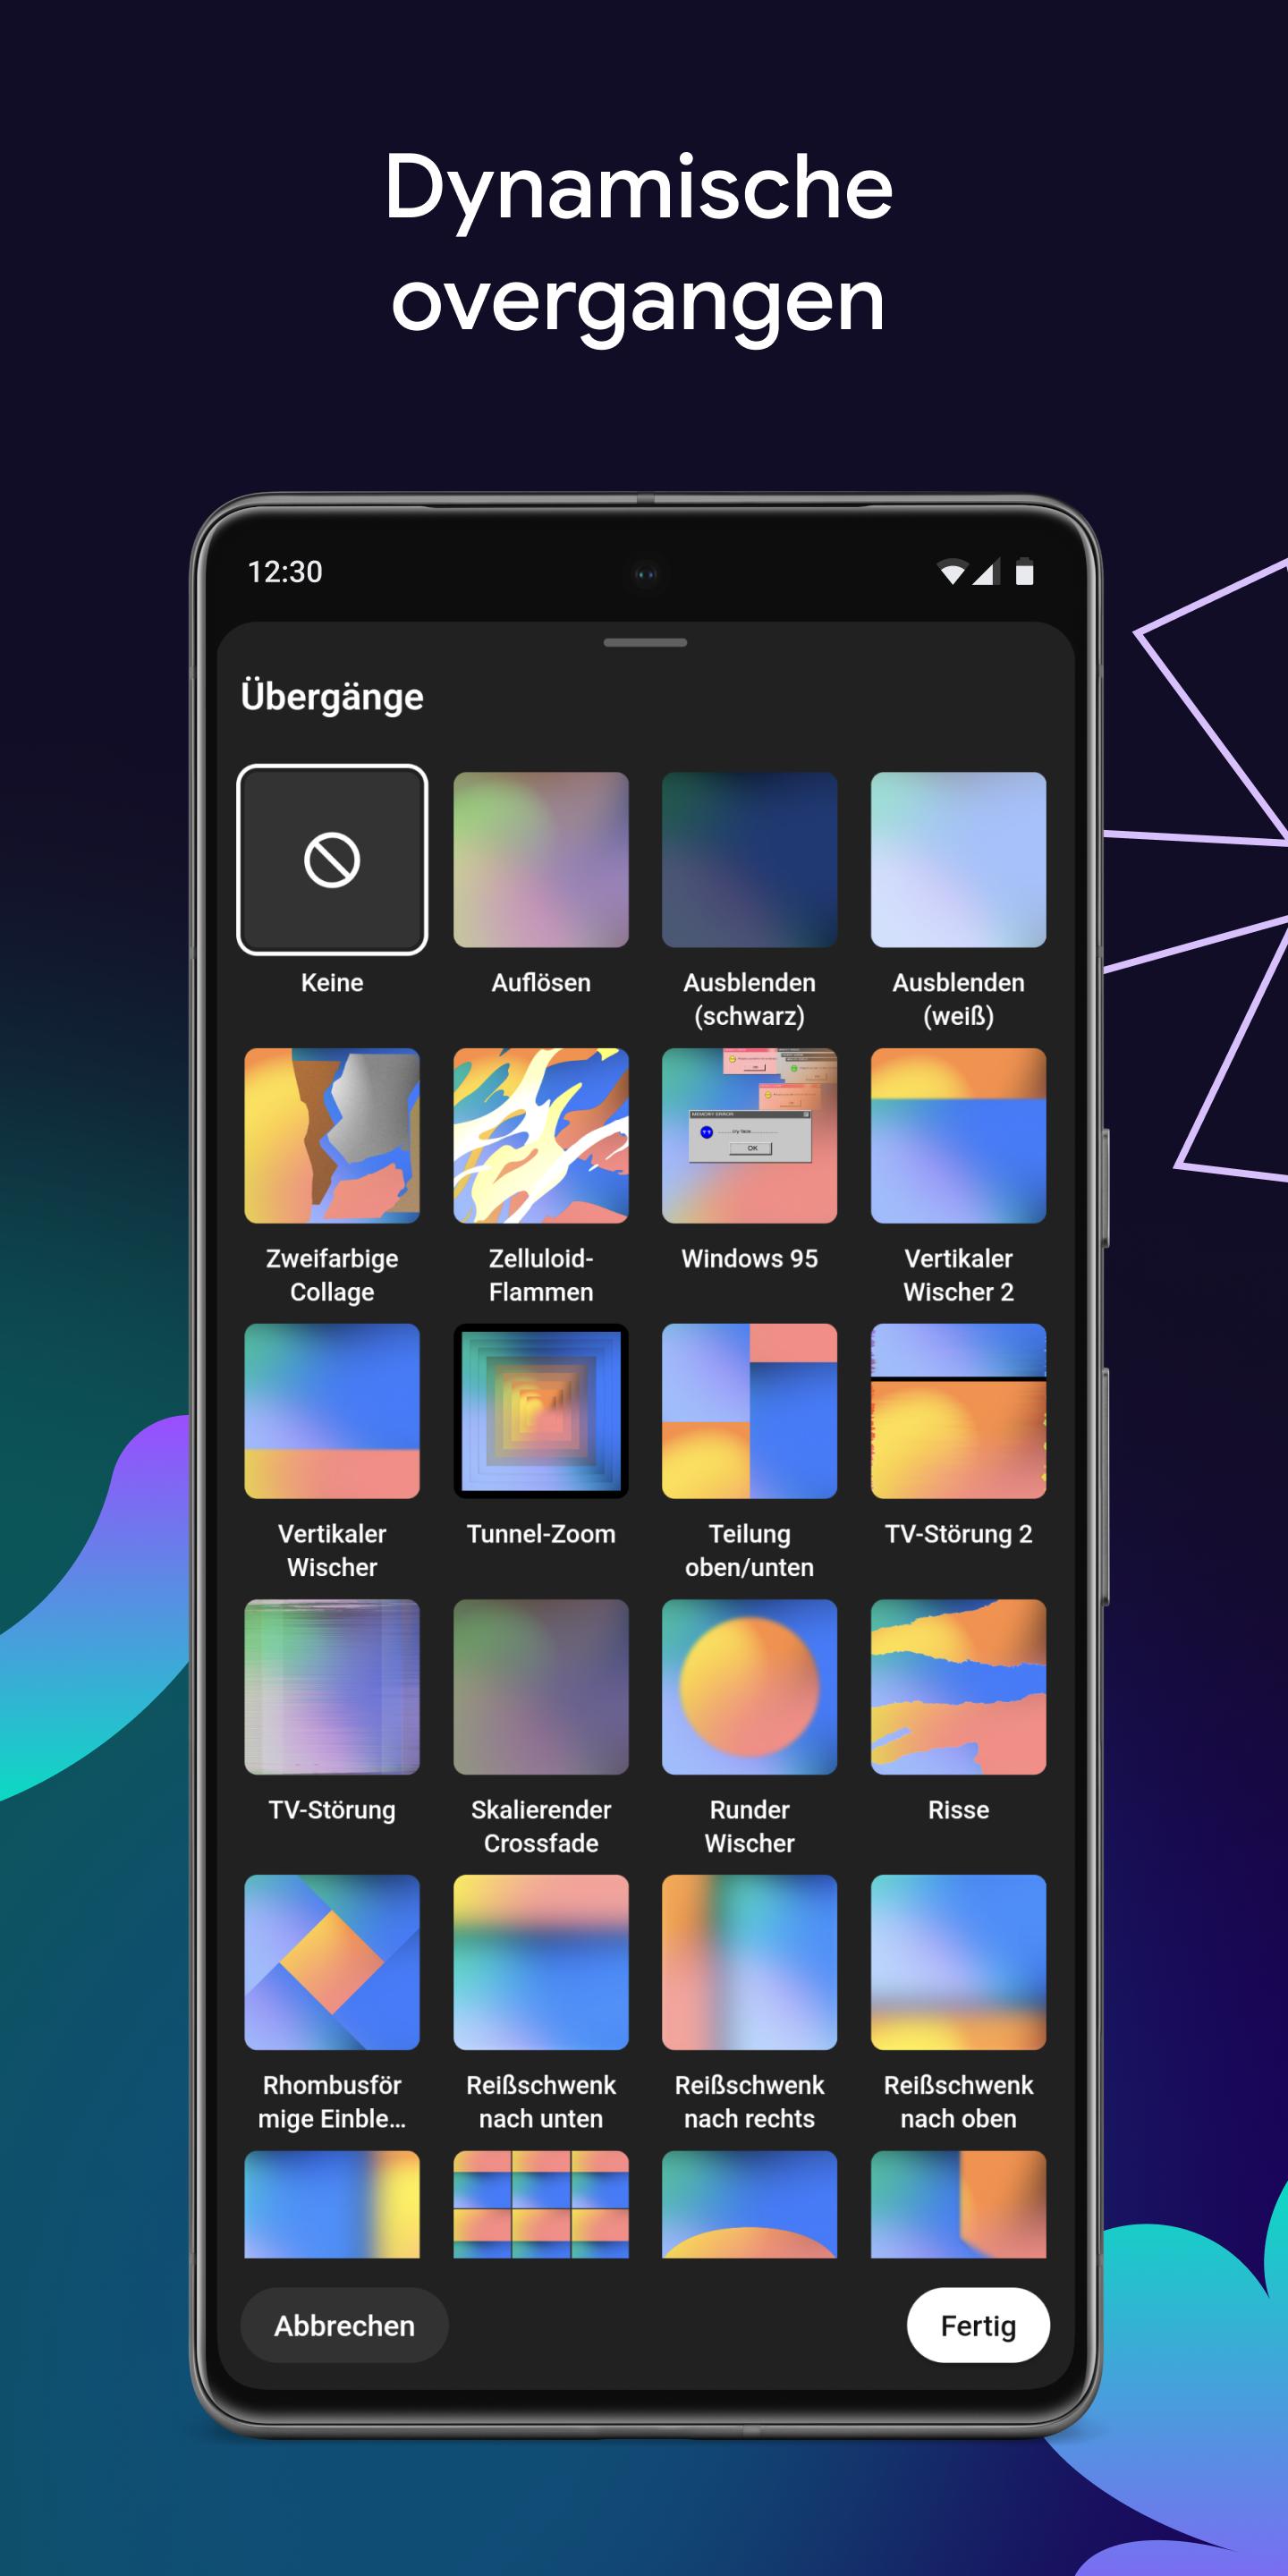
Task: Tap the Risse label text
Action: coord(958,1809)
